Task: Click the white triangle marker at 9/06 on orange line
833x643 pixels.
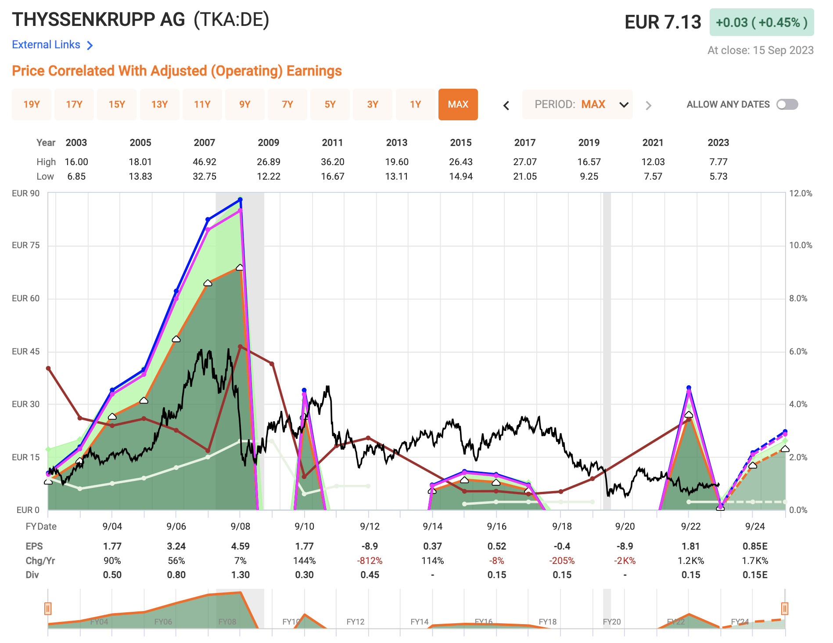Action: coord(176,339)
